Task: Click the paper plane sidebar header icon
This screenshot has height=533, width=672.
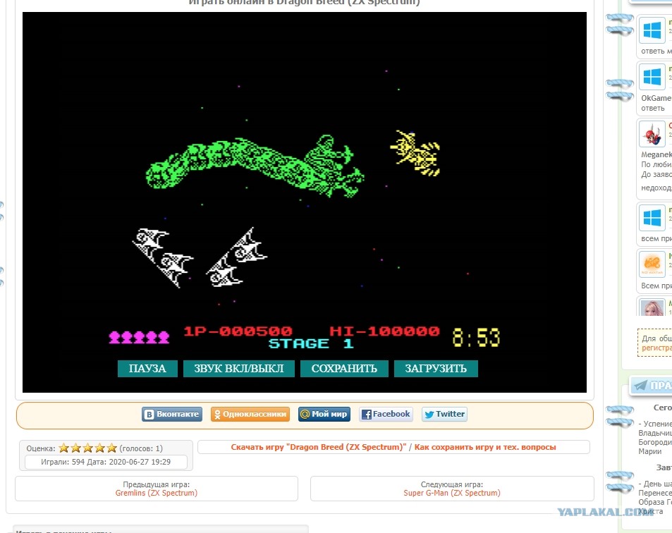Action: (641, 385)
